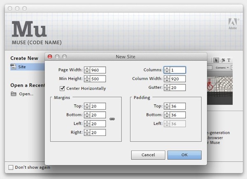Click the map preview thumbnail in background window

pyautogui.click(x=220, y=90)
